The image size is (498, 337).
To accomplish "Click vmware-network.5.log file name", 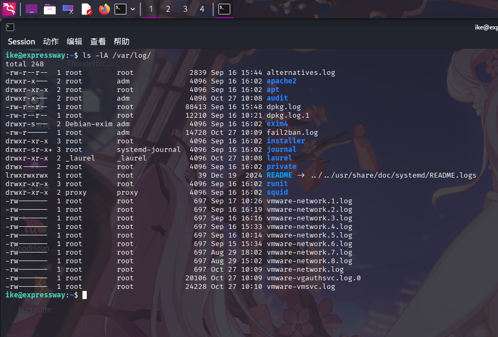I will coord(310,235).
